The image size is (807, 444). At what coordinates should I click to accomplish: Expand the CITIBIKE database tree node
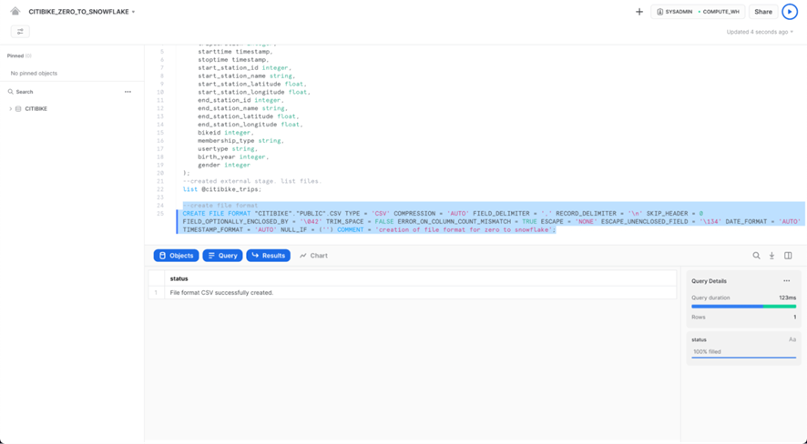(11, 109)
